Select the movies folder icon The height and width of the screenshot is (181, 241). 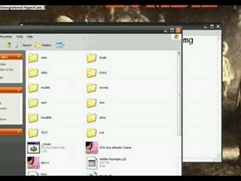[91, 88]
